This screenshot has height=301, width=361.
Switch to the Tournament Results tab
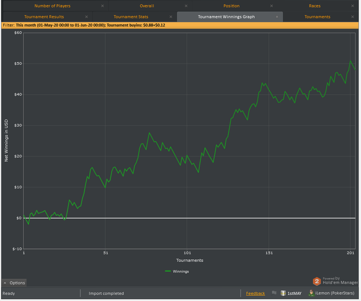tap(44, 17)
